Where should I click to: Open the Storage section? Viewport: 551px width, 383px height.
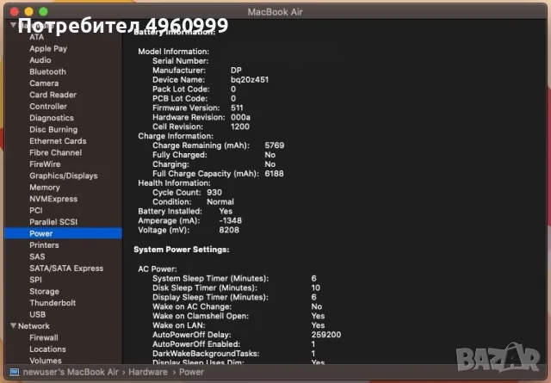coord(44,292)
